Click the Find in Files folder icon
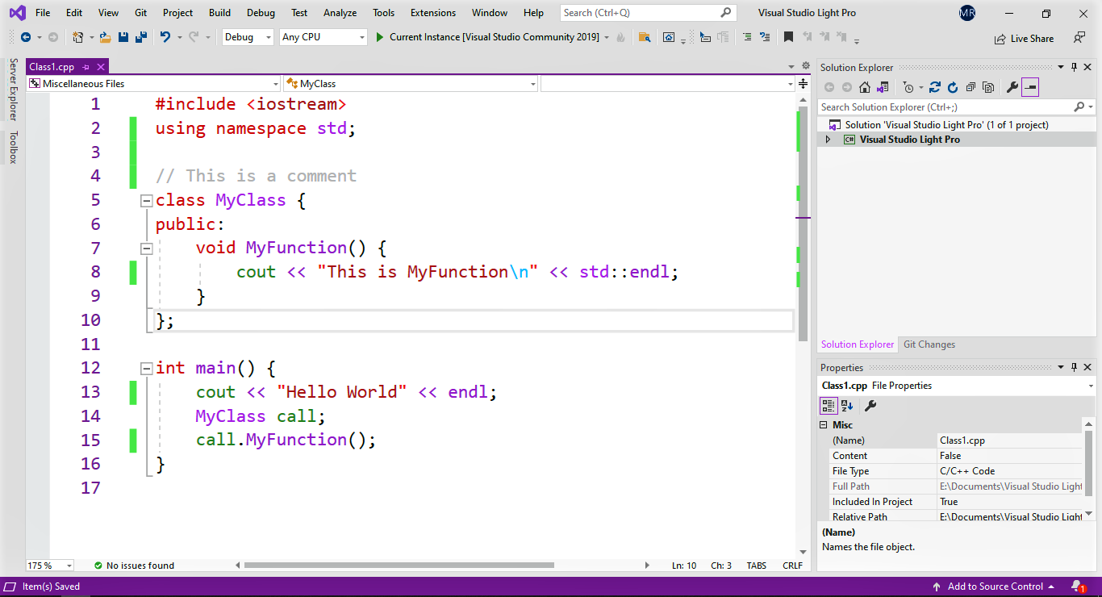Screen dimensions: 1102x597 (x=644, y=37)
